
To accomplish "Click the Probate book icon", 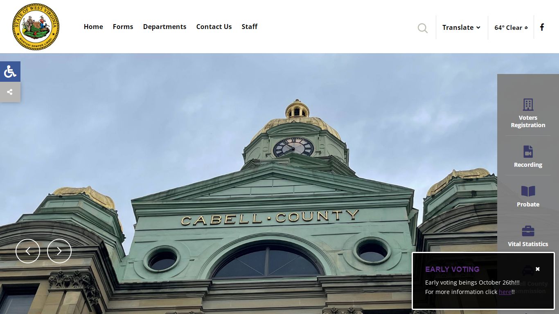I will 528,191.
